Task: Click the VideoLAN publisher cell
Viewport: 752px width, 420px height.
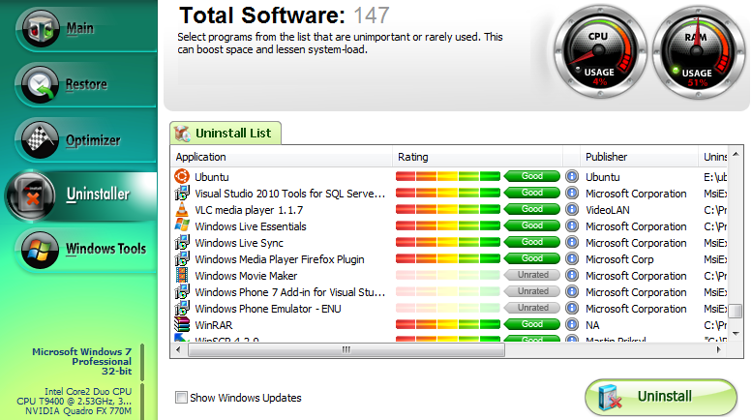Action: coord(608,210)
